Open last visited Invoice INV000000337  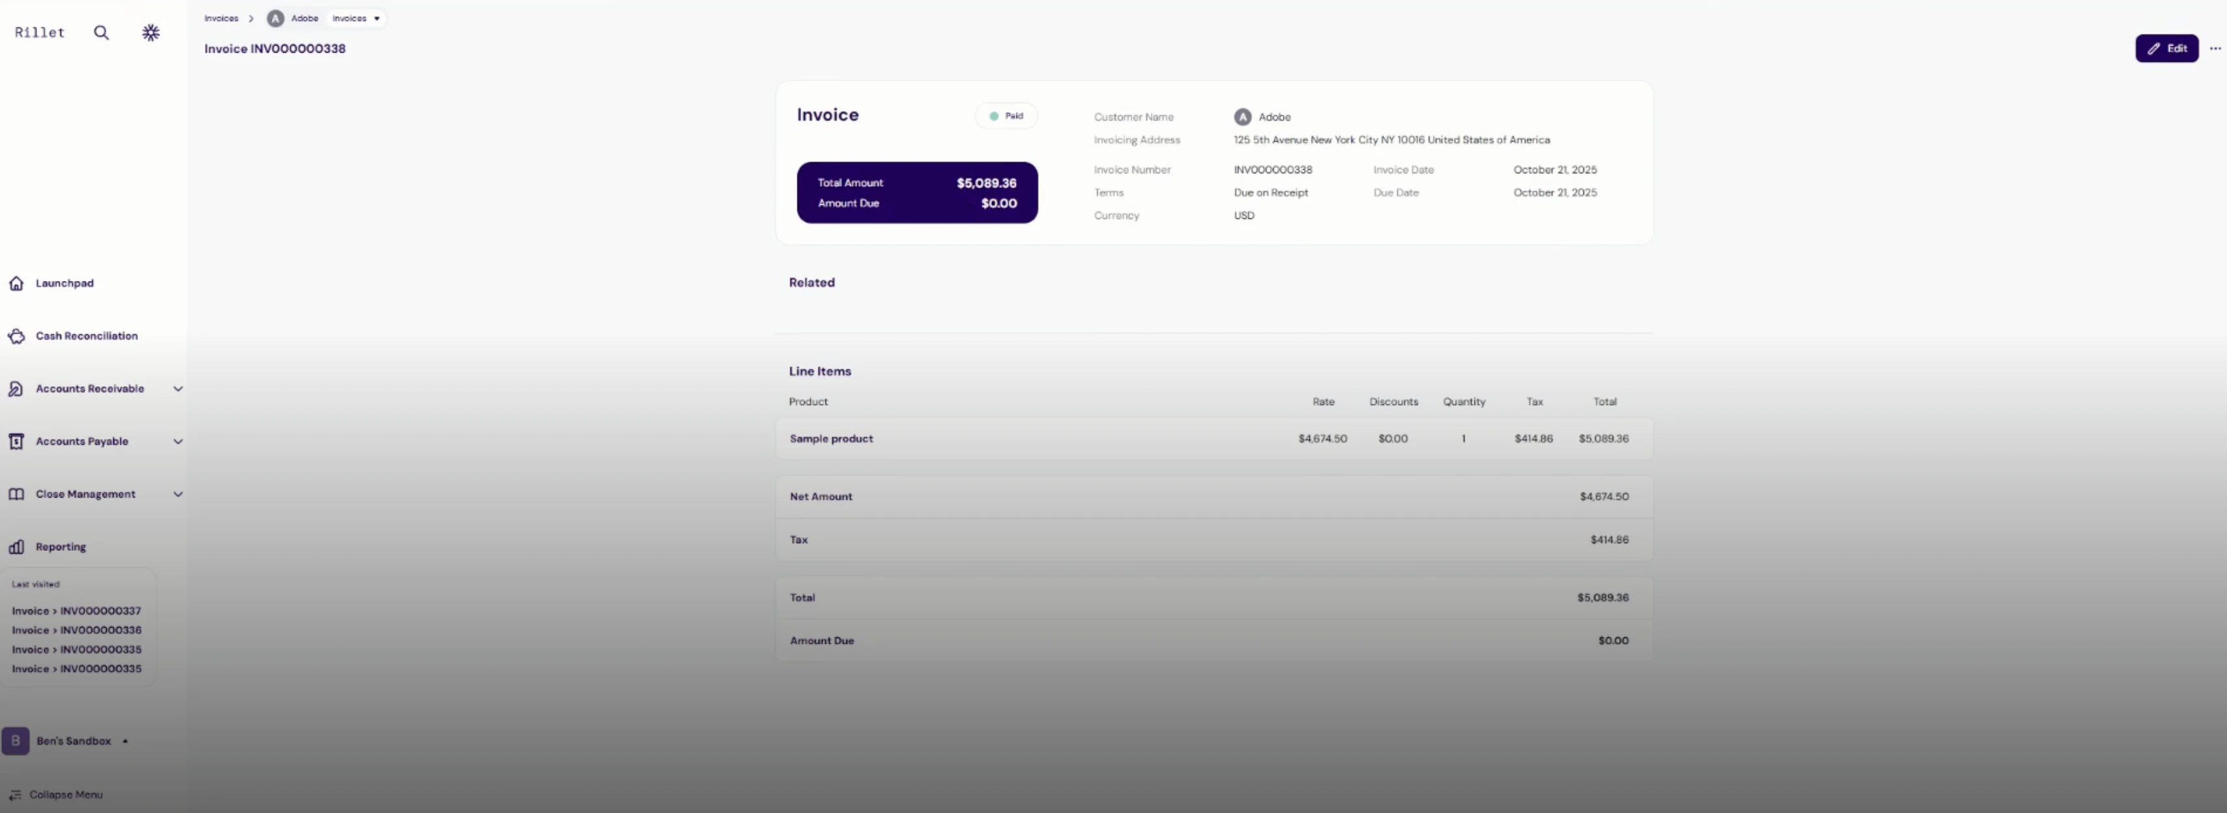pos(76,611)
